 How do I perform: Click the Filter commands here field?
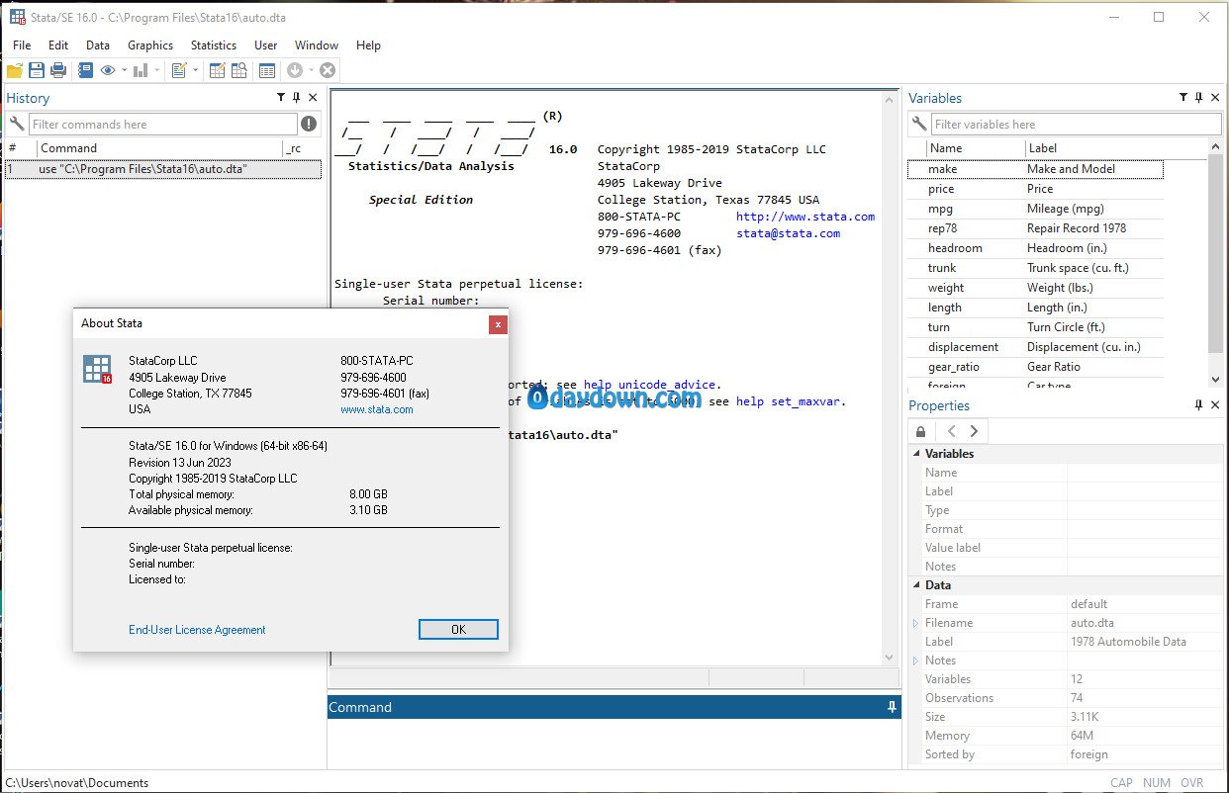[163, 125]
